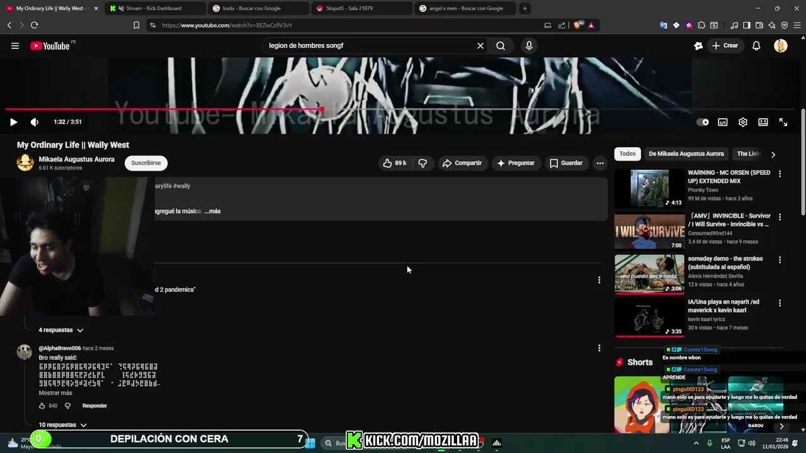This screenshot has width=806, height=453.
Task: Expand the description with ...más
Action: tap(212, 211)
